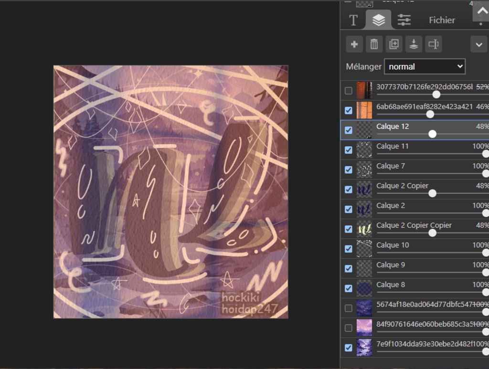Hide the Calque 10 layer
Viewport: 489px width, 369px height.
point(349,249)
